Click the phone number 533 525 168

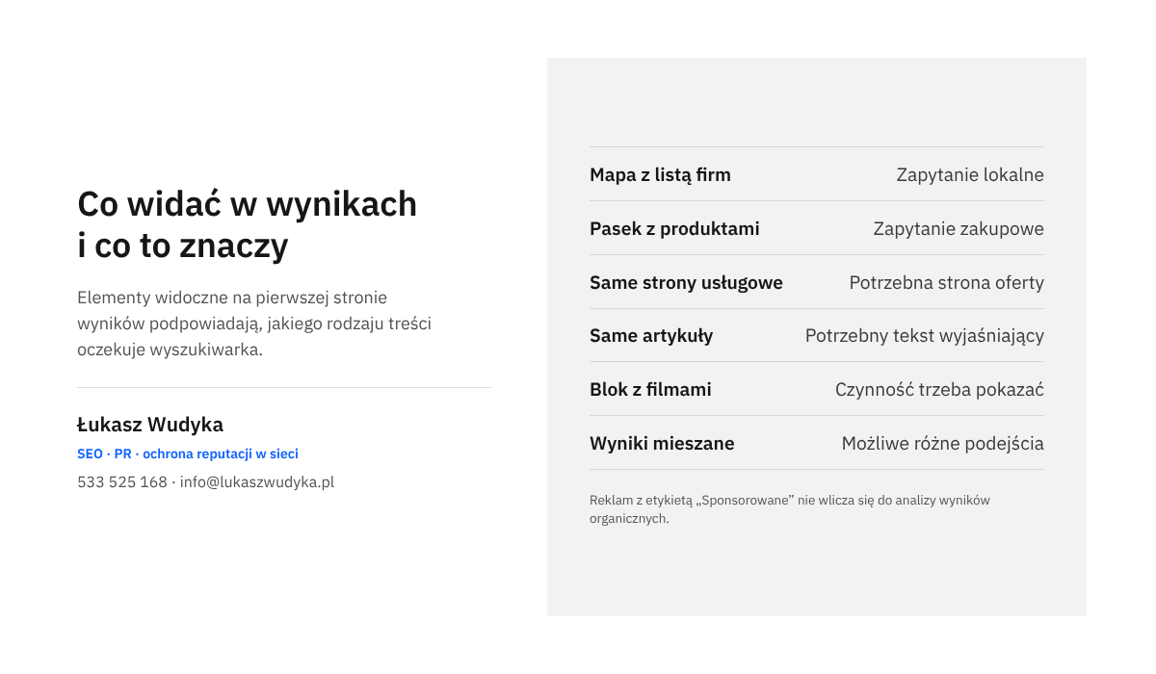pyautogui.click(x=122, y=482)
